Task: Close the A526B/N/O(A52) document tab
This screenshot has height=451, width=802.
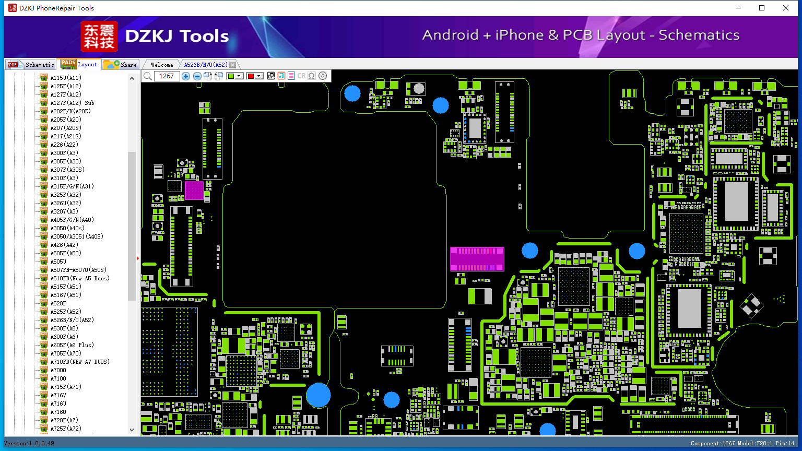Action: coord(233,65)
